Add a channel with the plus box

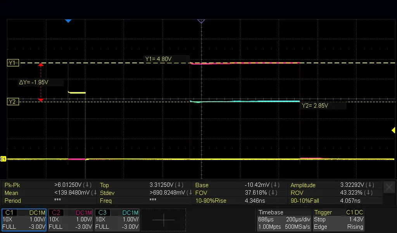point(164,220)
